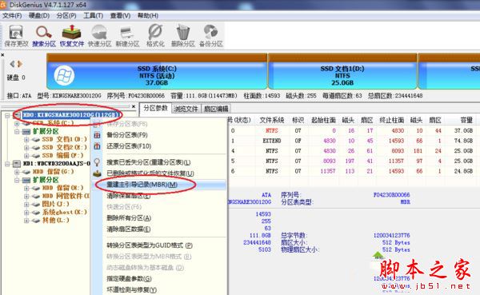Image resolution: width=480 pixels, height=295 pixels.
Task: Switch to the 浏览文件 tab
Action: click(x=186, y=109)
